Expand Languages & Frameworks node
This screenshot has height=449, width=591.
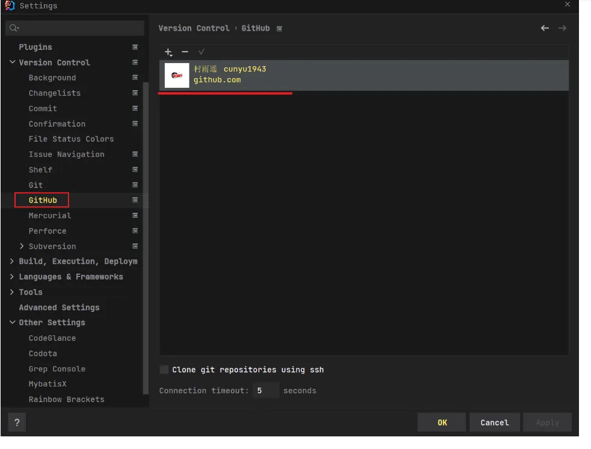click(11, 276)
